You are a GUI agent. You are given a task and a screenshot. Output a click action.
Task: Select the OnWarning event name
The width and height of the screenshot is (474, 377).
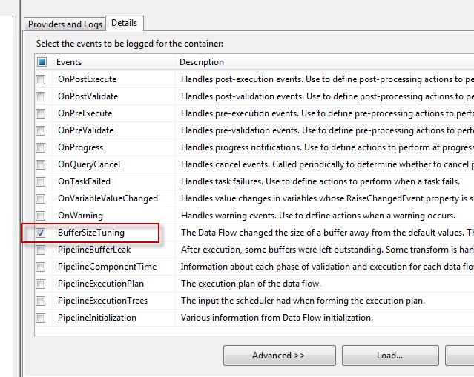point(80,216)
